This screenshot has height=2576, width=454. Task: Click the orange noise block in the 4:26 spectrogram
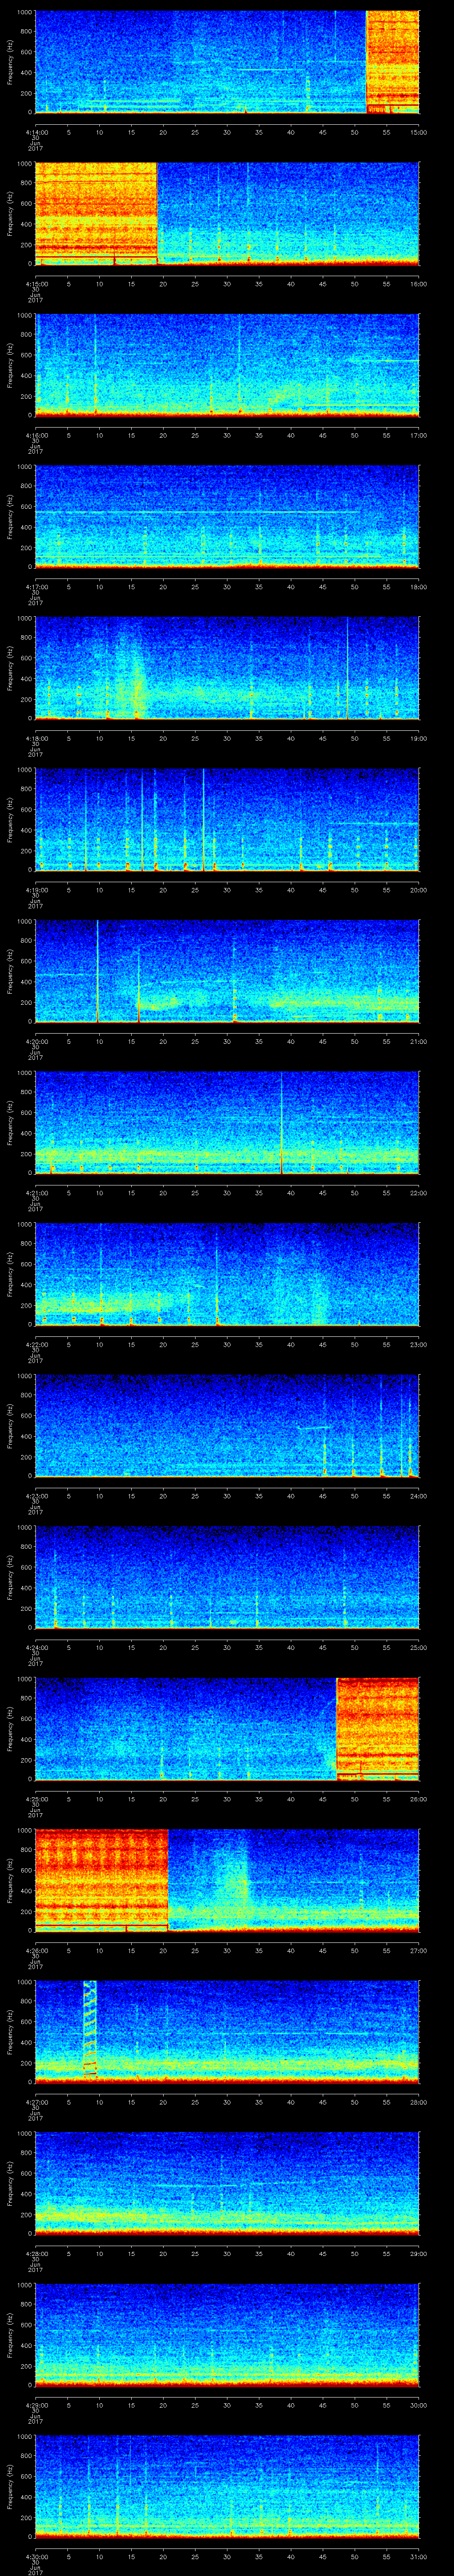point(100,1878)
